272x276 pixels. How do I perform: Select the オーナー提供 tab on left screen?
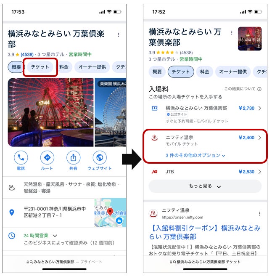92,67
